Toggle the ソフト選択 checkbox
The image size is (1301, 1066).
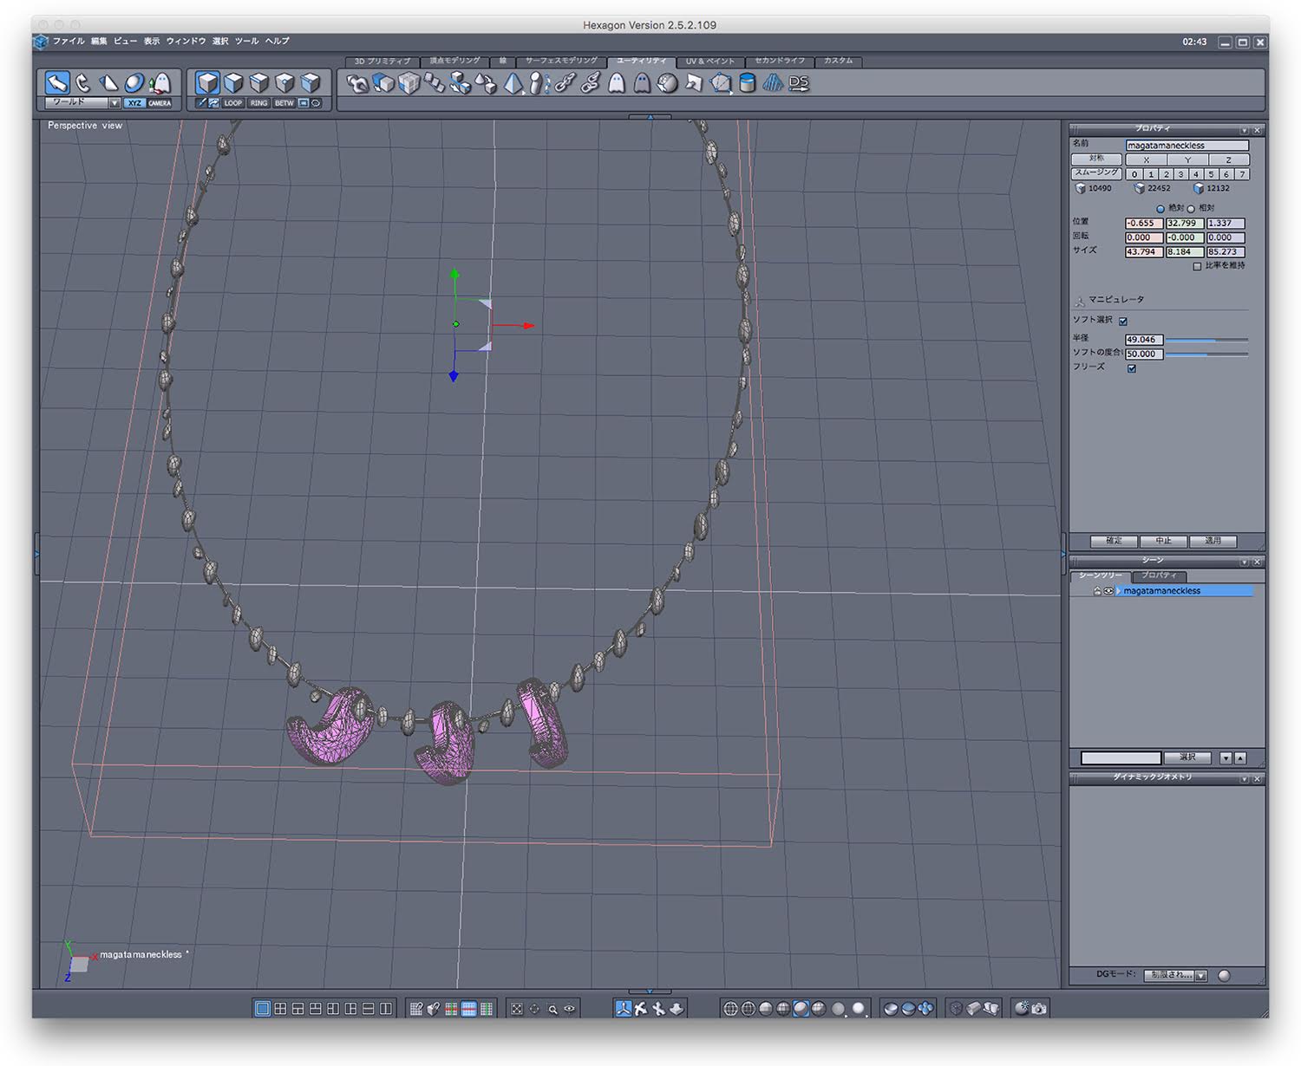tap(1123, 322)
